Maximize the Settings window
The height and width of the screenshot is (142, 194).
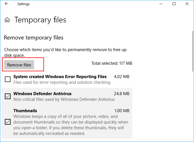[174, 4]
